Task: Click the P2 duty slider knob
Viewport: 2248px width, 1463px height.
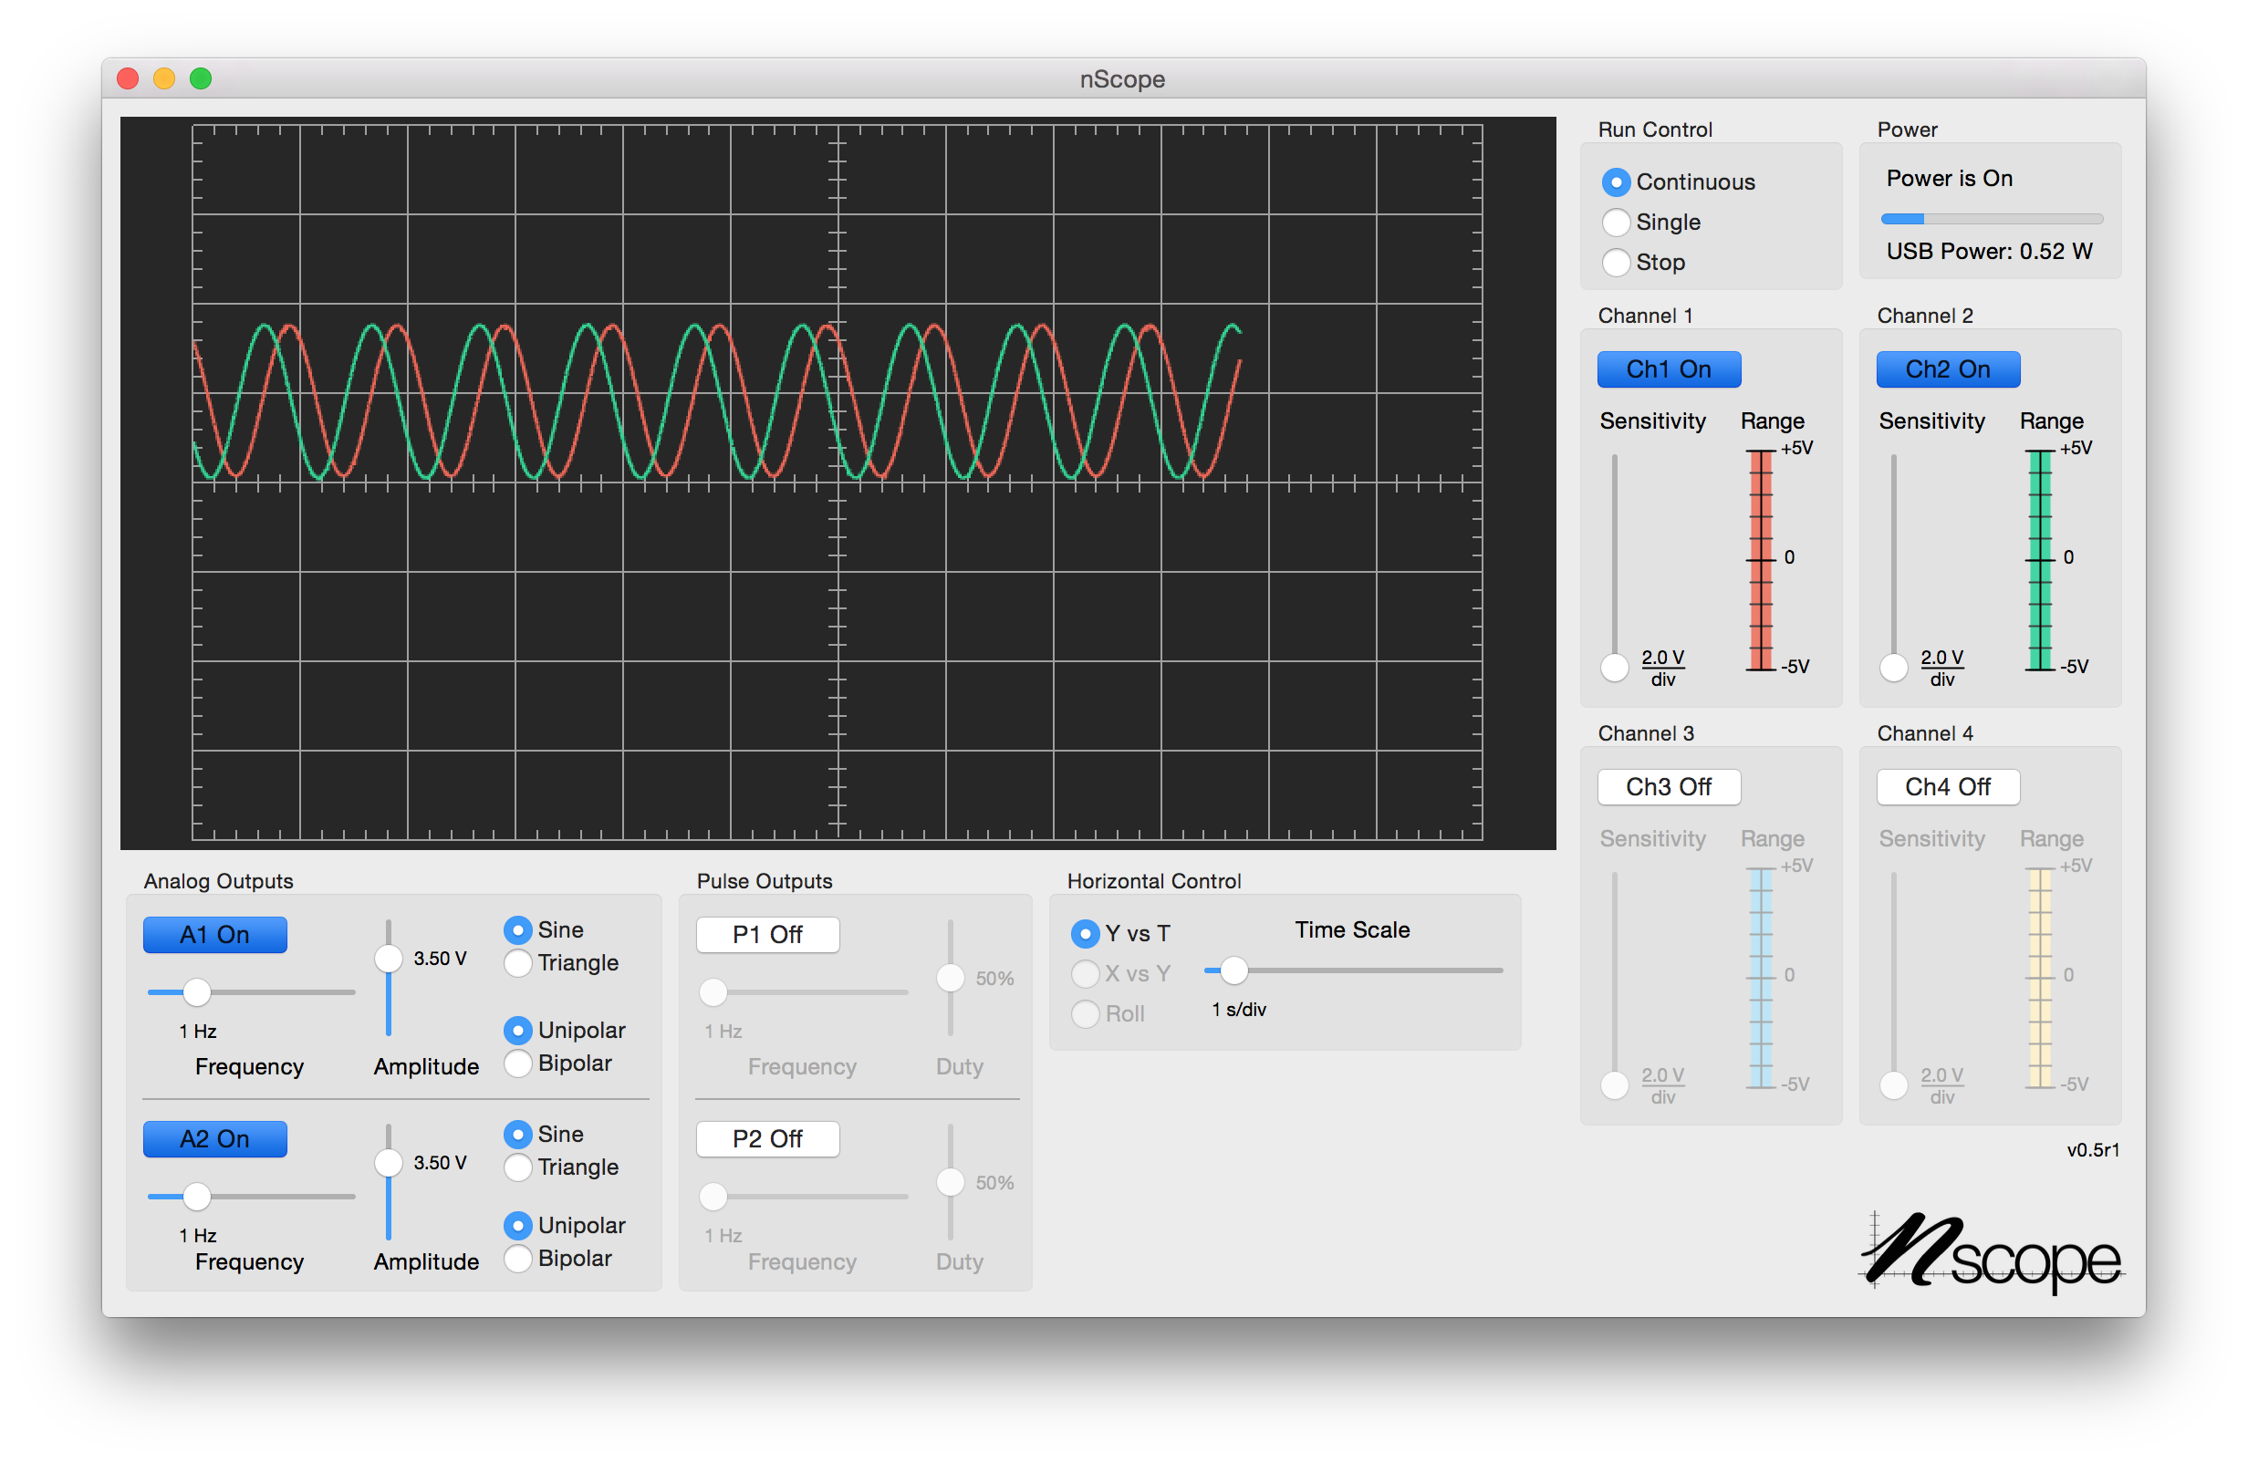Action: [951, 1182]
